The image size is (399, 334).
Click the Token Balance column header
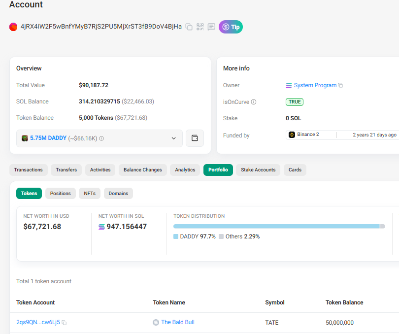point(344,302)
